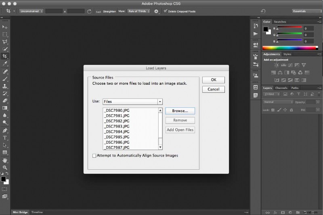This screenshot has height=215, width=323.
Task: Select the Hand tool
Action: pos(5,160)
